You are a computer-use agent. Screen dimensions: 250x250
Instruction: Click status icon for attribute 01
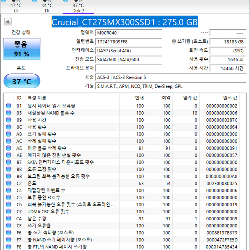[9, 106]
